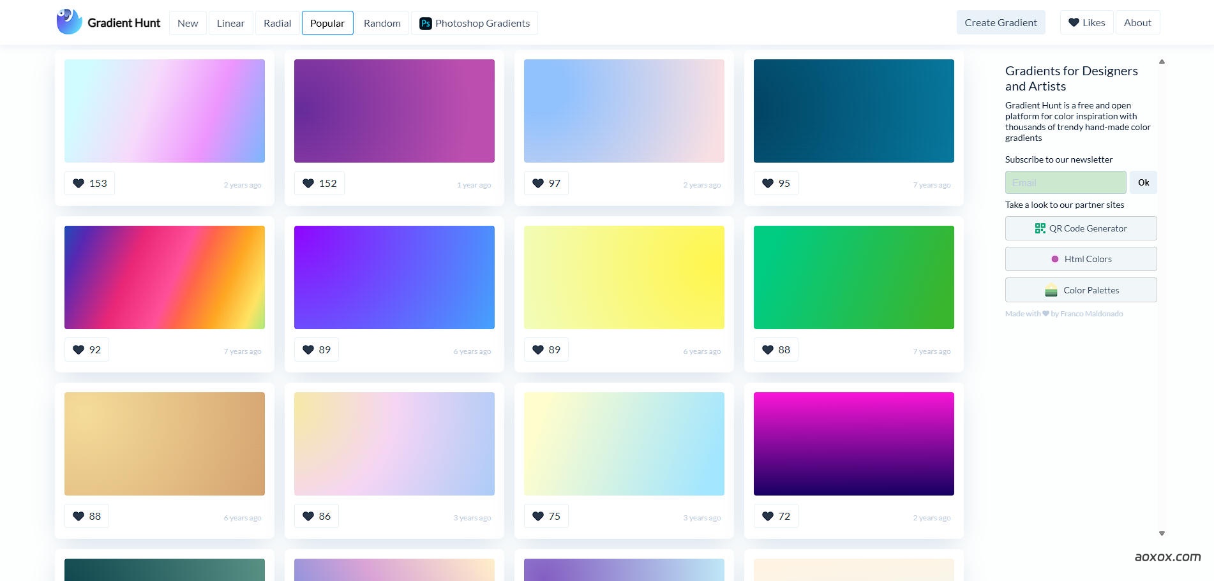Click the heart icon on the magenta gradient with 72 likes

(768, 516)
